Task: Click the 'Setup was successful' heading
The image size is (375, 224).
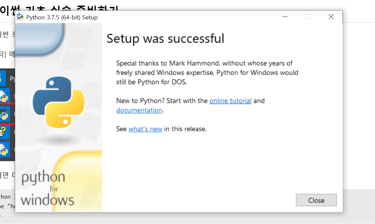Action: 165,38
